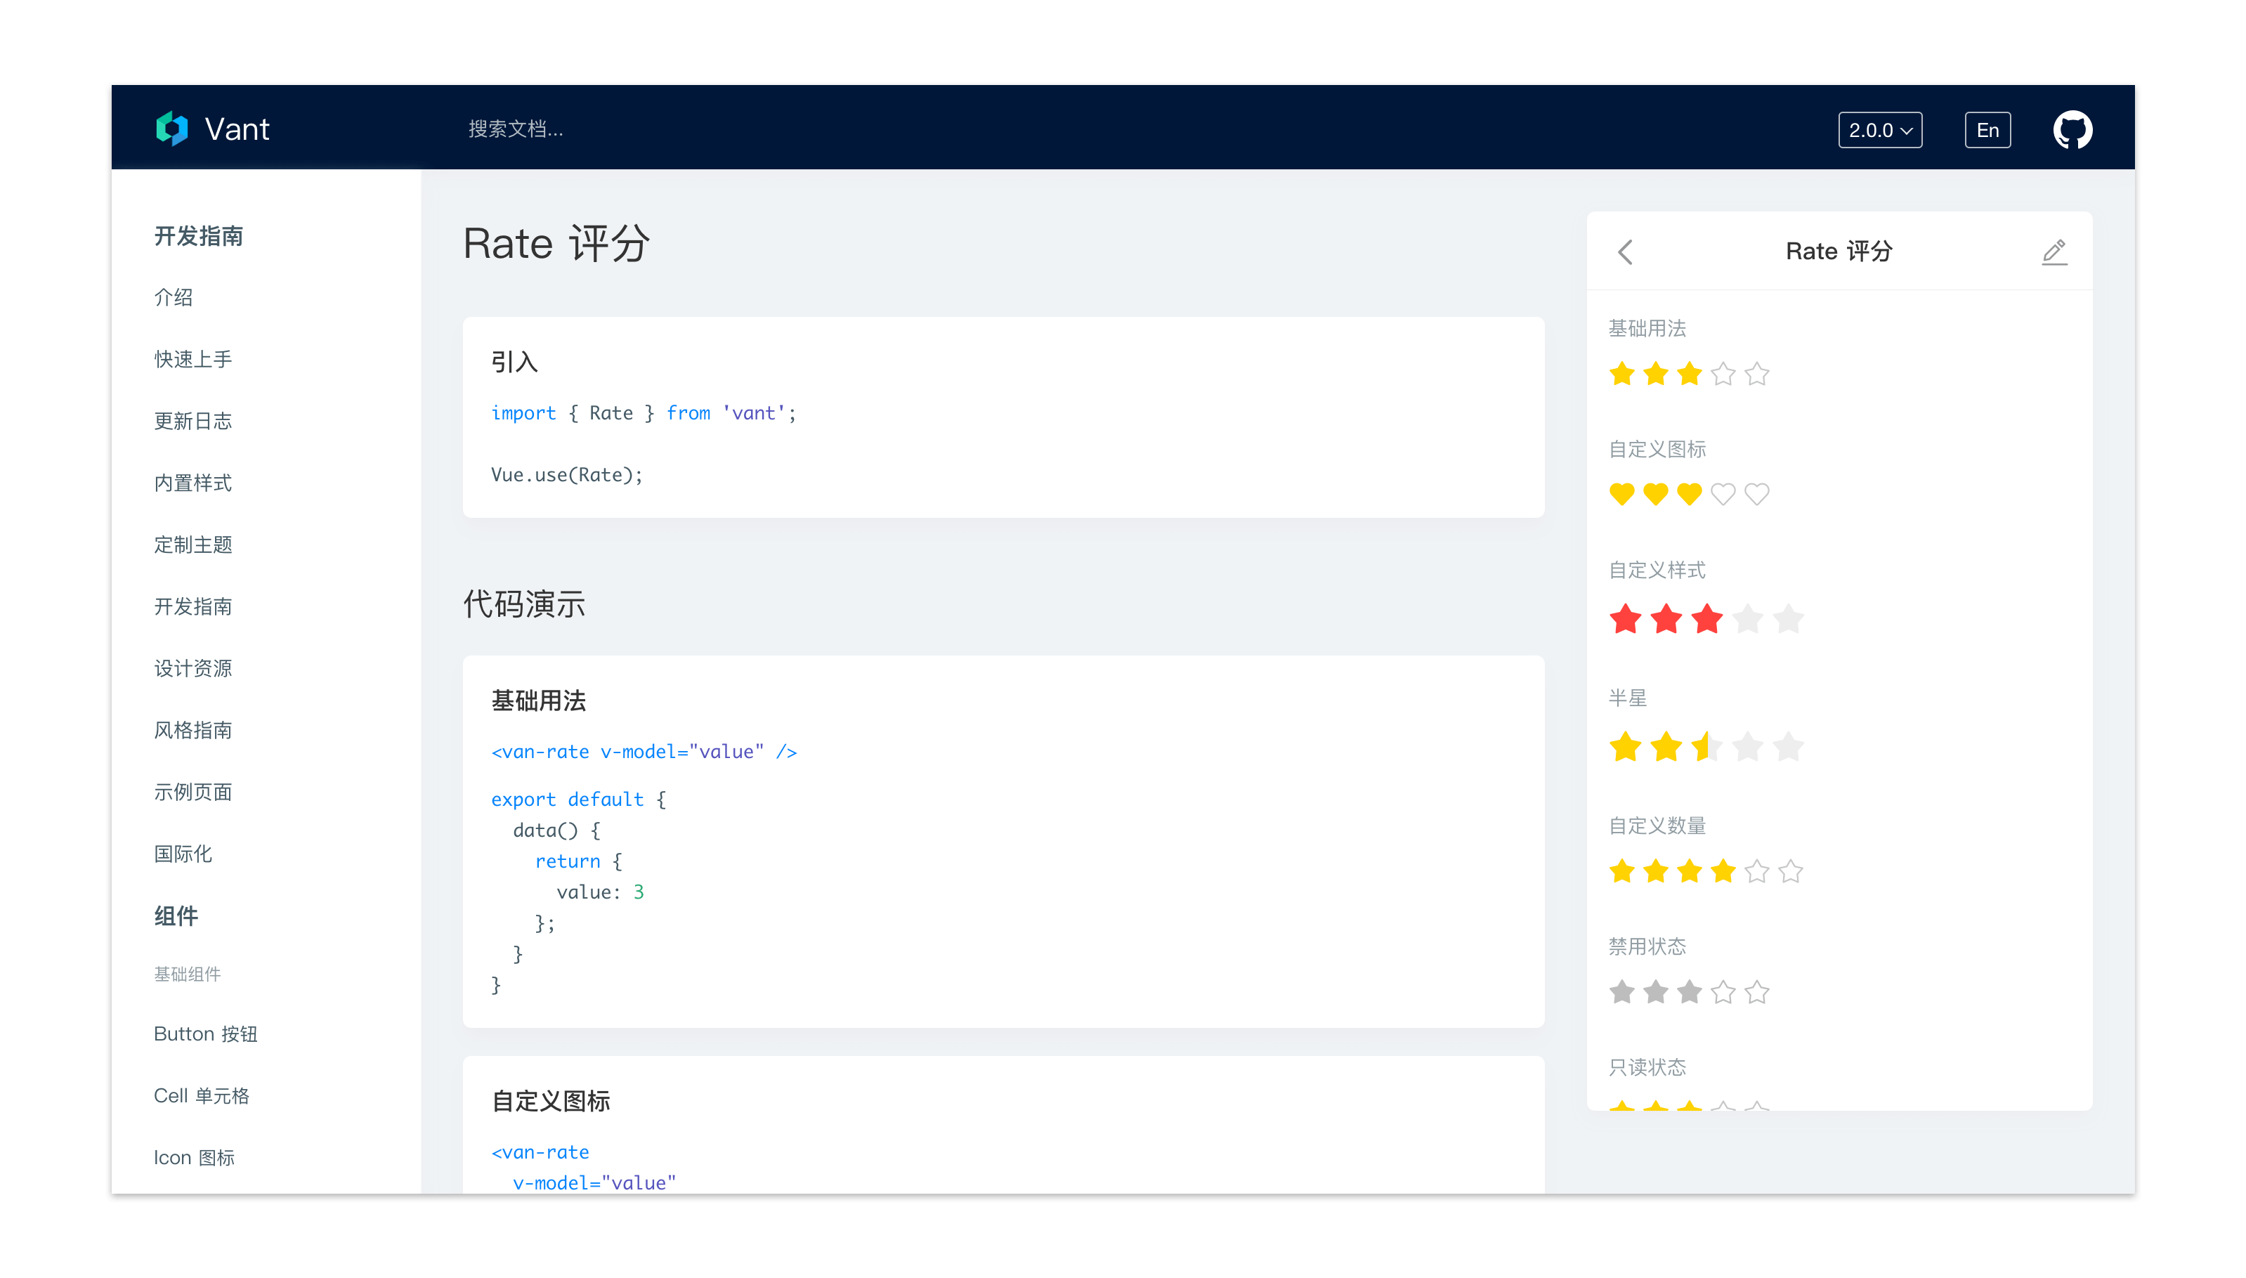The width and height of the screenshot is (2246, 1278).
Task: Click the 搜索文档 search field
Action: [x=516, y=129]
